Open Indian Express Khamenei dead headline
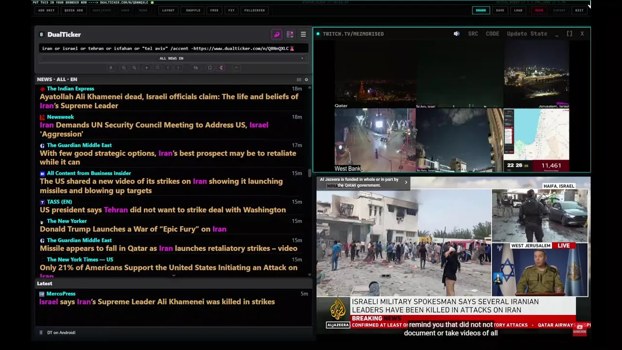Screen dimensions: 622x350 pos(169,101)
